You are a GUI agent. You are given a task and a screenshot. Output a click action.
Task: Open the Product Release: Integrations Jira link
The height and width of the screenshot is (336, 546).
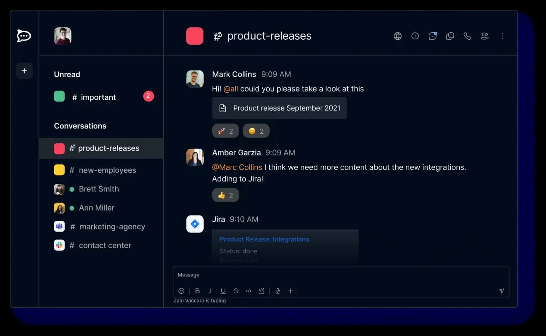point(264,239)
